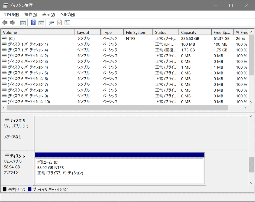Open Help via blue question mark icon

pos(33,22)
